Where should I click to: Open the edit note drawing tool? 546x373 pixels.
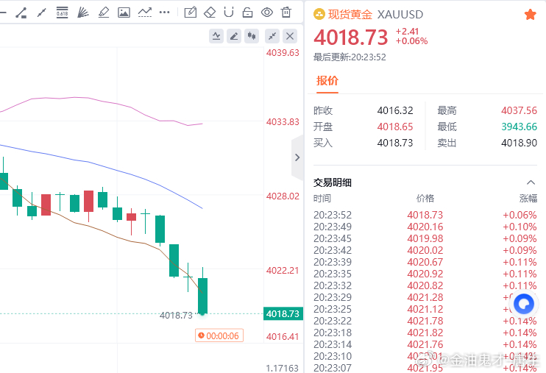click(x=190, y=13)
